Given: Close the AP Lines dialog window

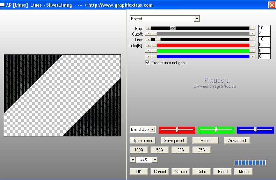Looking at the screenshot, I should (x=272, y=5).
